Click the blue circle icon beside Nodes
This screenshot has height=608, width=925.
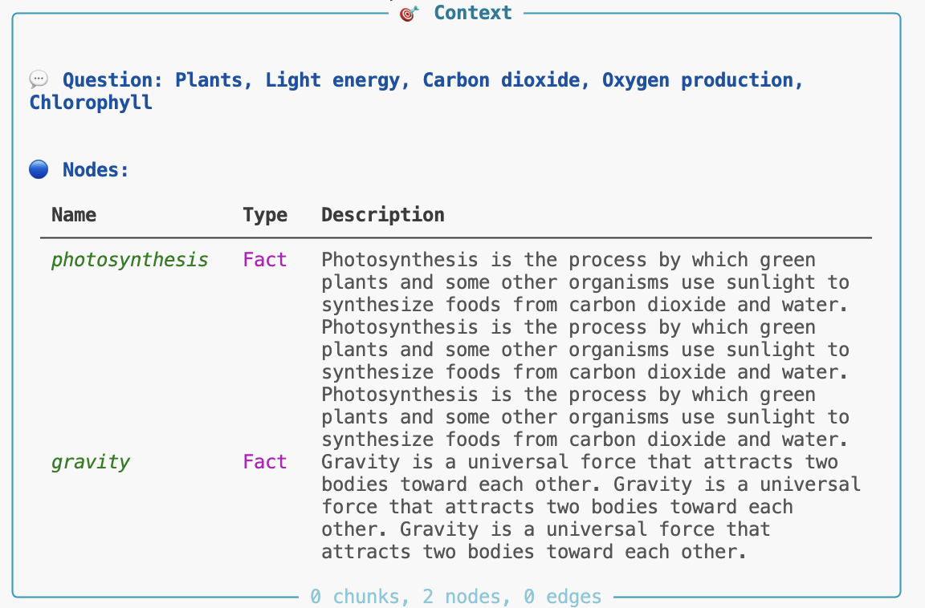pos(39,169)
